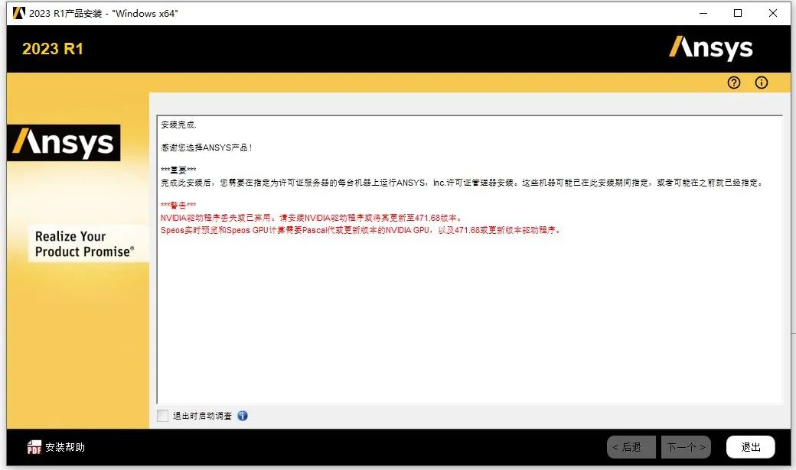Click the Ansys logo in the top banner
The height and width of the screenshot is (470, 796).
pos(711,47)
